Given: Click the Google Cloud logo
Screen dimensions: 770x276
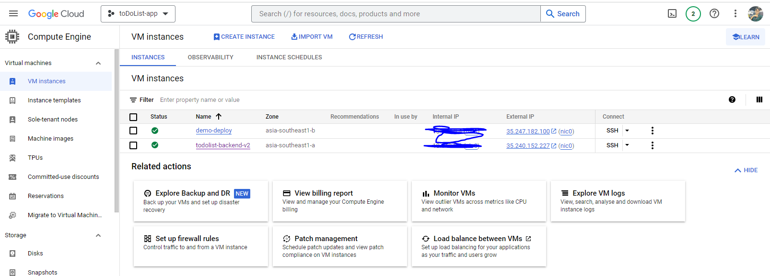Looking at the screenshot, I should (x=56, y=14).
